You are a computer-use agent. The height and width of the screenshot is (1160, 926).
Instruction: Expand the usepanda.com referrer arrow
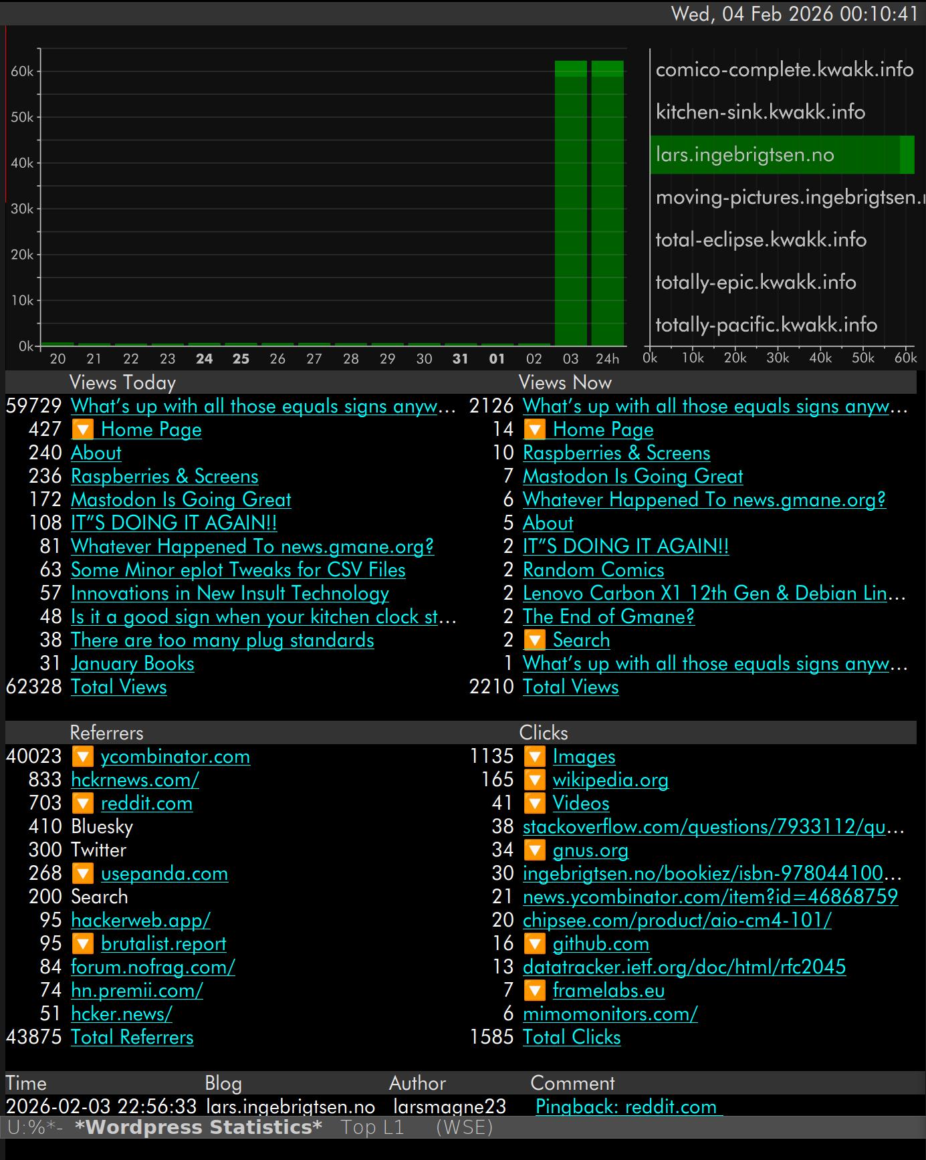coord(82,874)
